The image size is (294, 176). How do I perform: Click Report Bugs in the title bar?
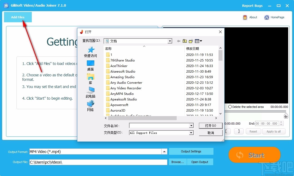(252, 6)
